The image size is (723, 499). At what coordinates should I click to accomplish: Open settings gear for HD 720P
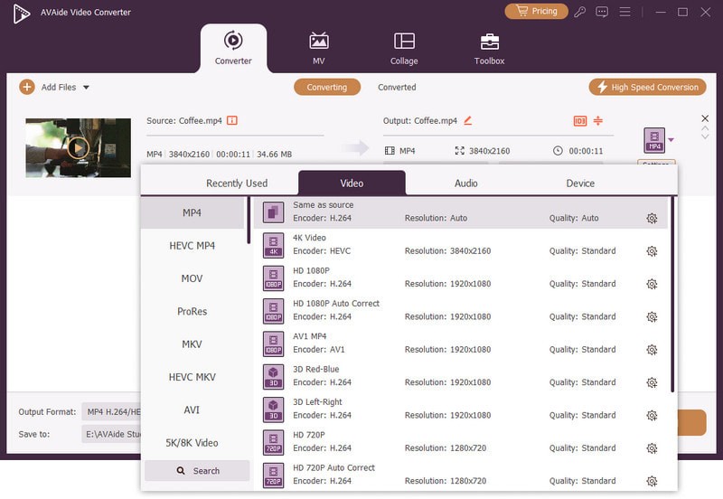pyautogui.click(x=652, y=448)
